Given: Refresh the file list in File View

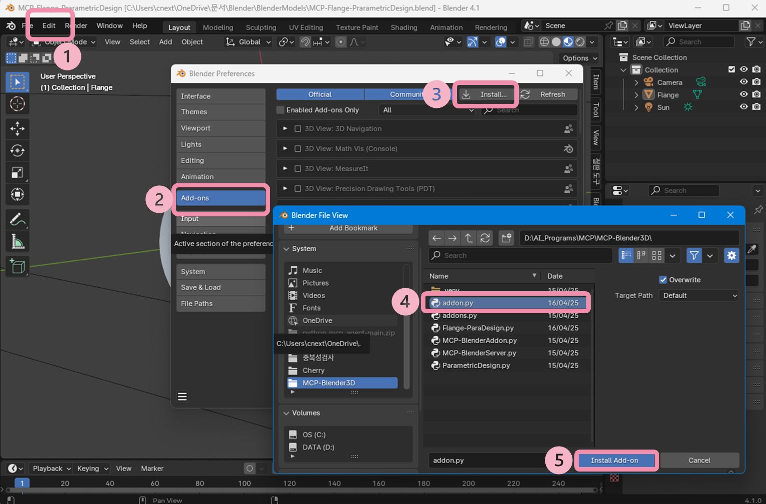Looking at the screenshot, I should [485, 238].
